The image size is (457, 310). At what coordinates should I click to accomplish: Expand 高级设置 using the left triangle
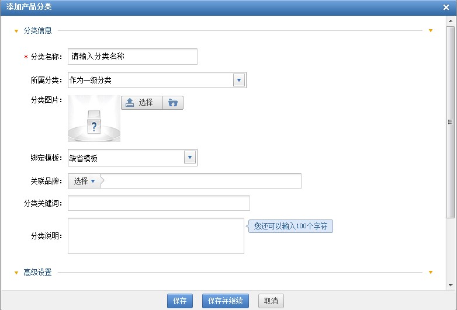coord(16,273)
